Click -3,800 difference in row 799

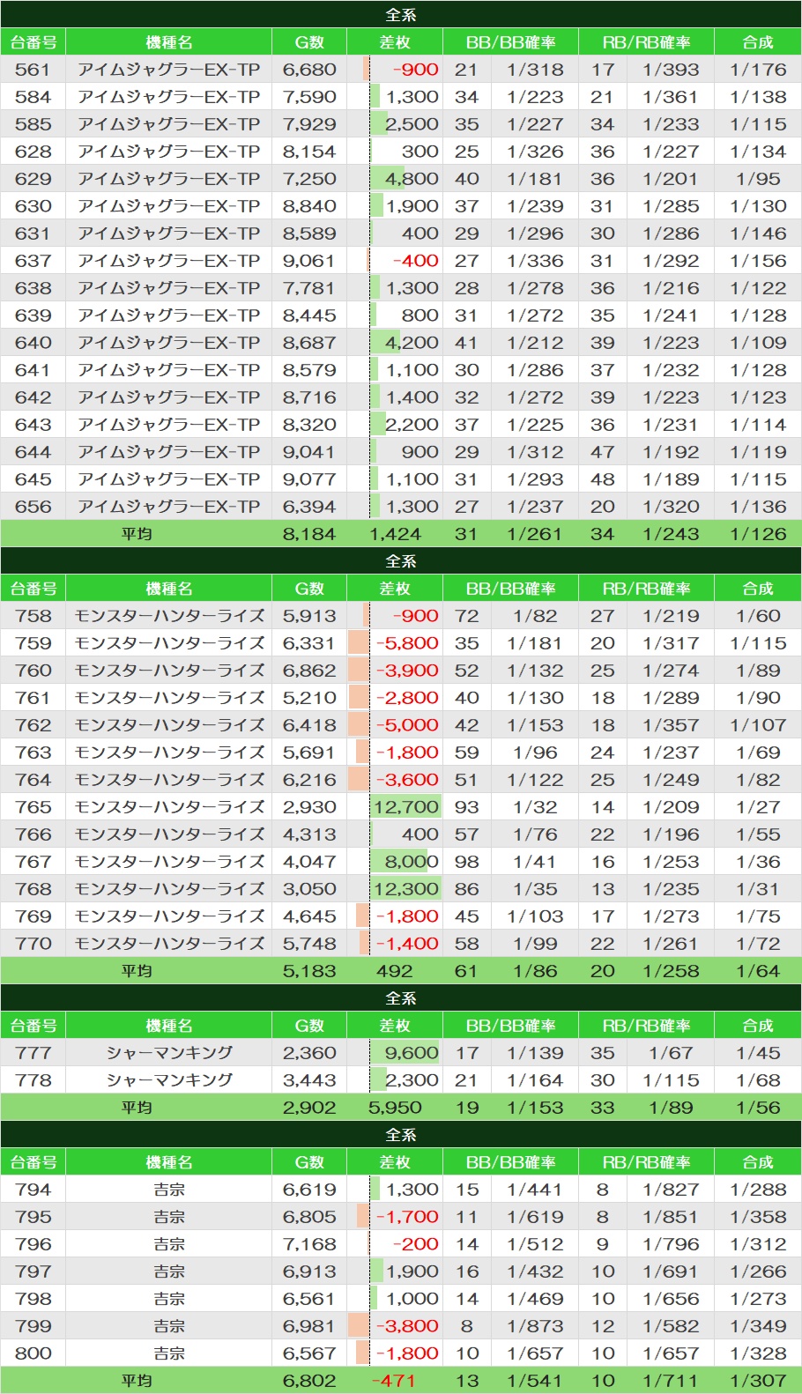pyautogui.click(x=407, y=1326)
